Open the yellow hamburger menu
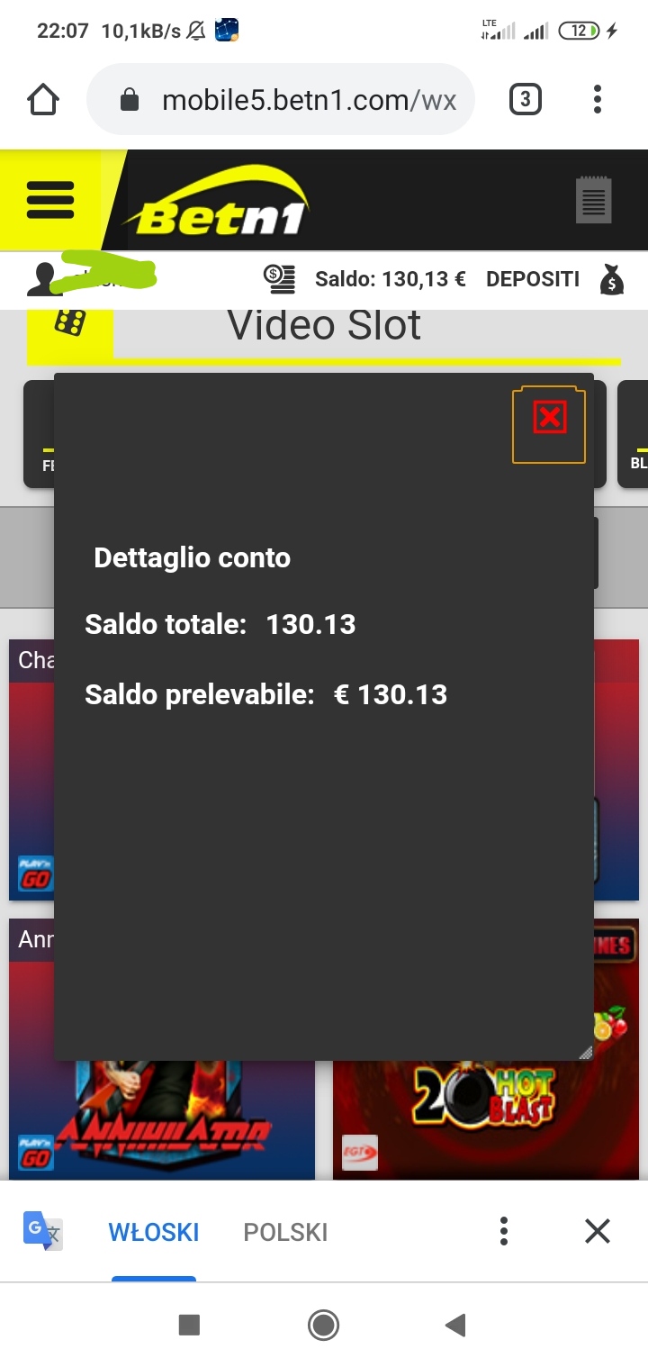 click(50, 199)
